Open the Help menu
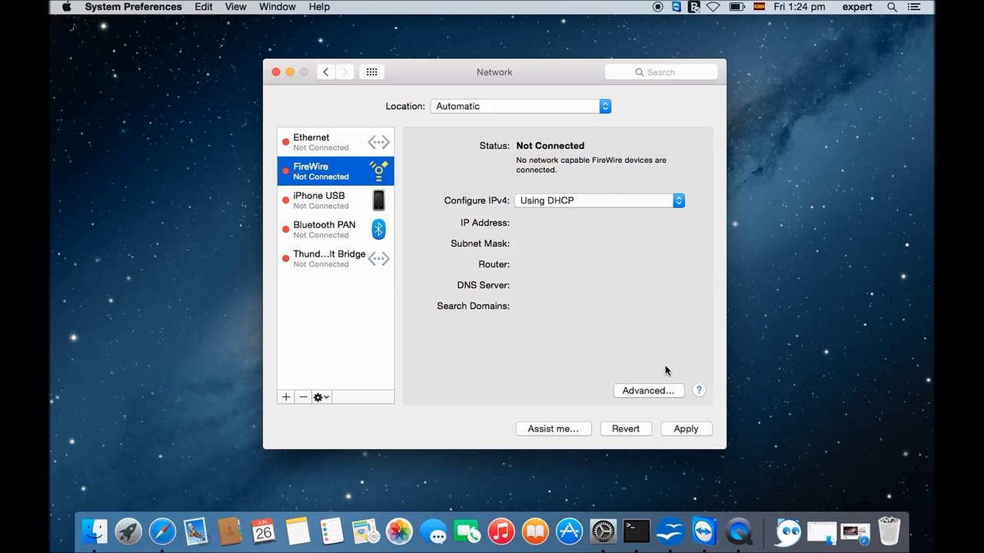This screenshot has height=553, width=984. [x=319, y=7]
